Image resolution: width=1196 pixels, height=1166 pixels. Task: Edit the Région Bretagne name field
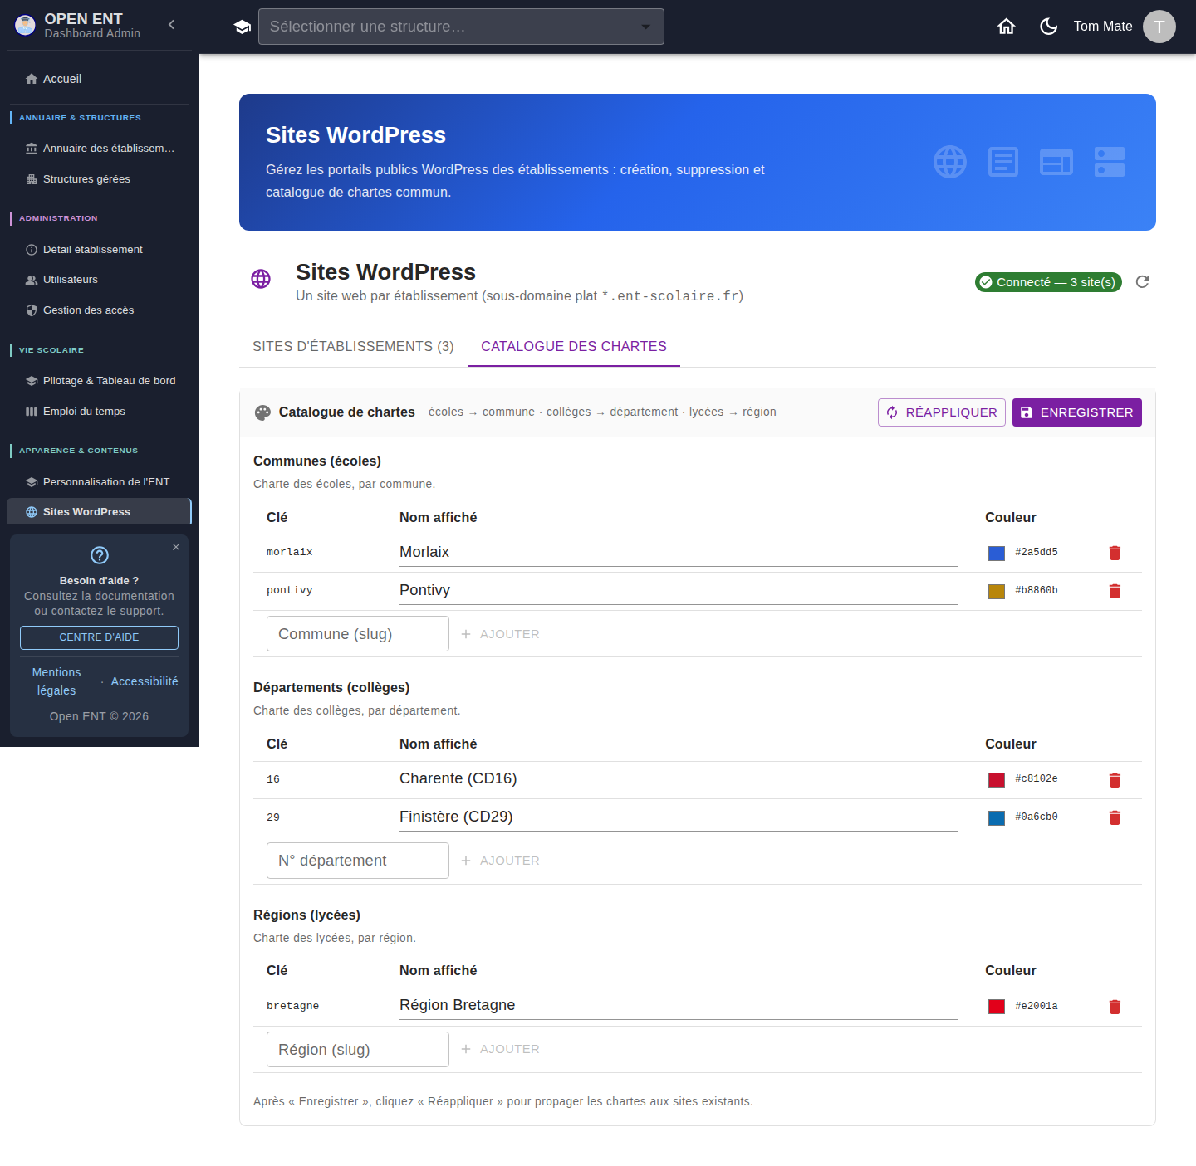point(679,1006)
